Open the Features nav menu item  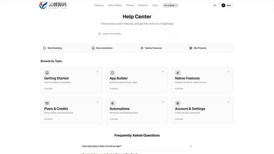click(x=99, y=5)
